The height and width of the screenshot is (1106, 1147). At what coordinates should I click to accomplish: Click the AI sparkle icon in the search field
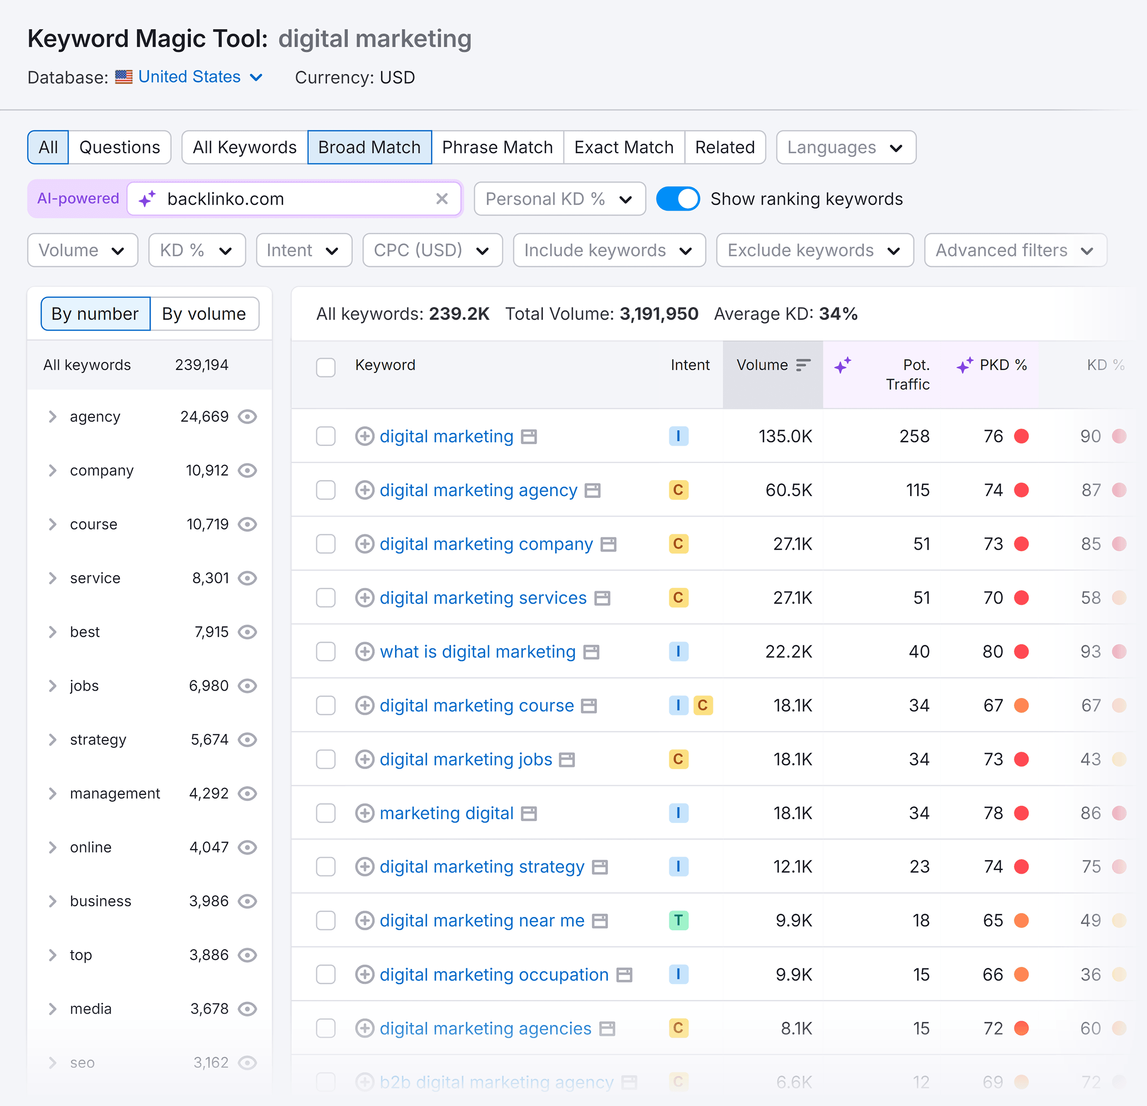pyautogui.click(x=146, y=198)
